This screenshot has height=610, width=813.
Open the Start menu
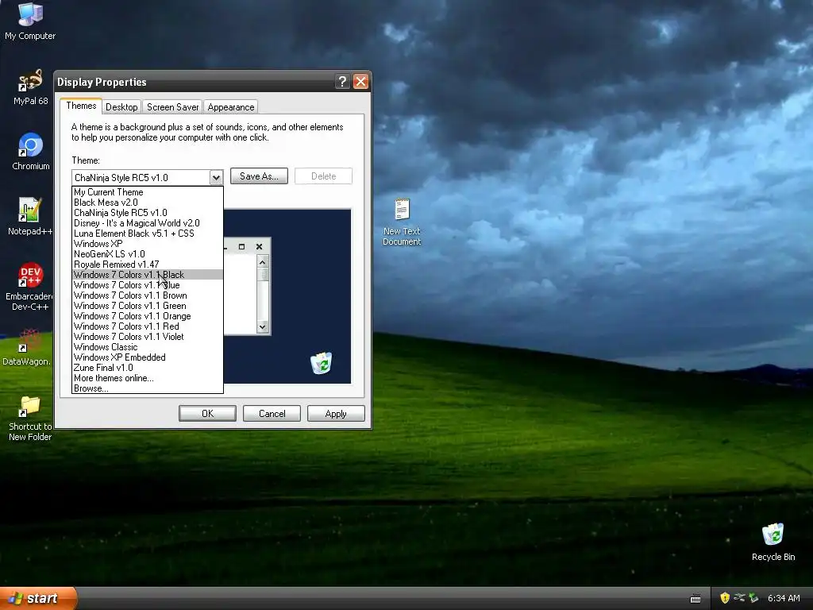tap(38, 598)
